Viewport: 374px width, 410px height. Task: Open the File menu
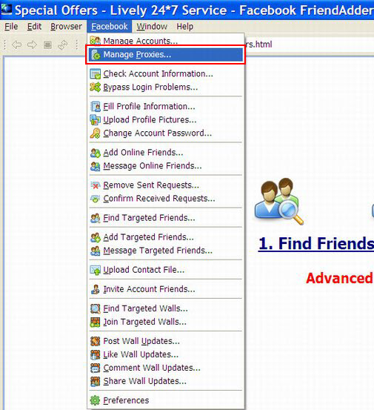click(x=11, y=27)
